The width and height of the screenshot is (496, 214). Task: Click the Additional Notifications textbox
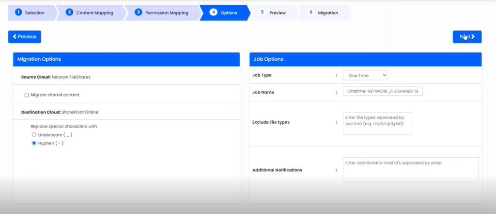point(411,170)
